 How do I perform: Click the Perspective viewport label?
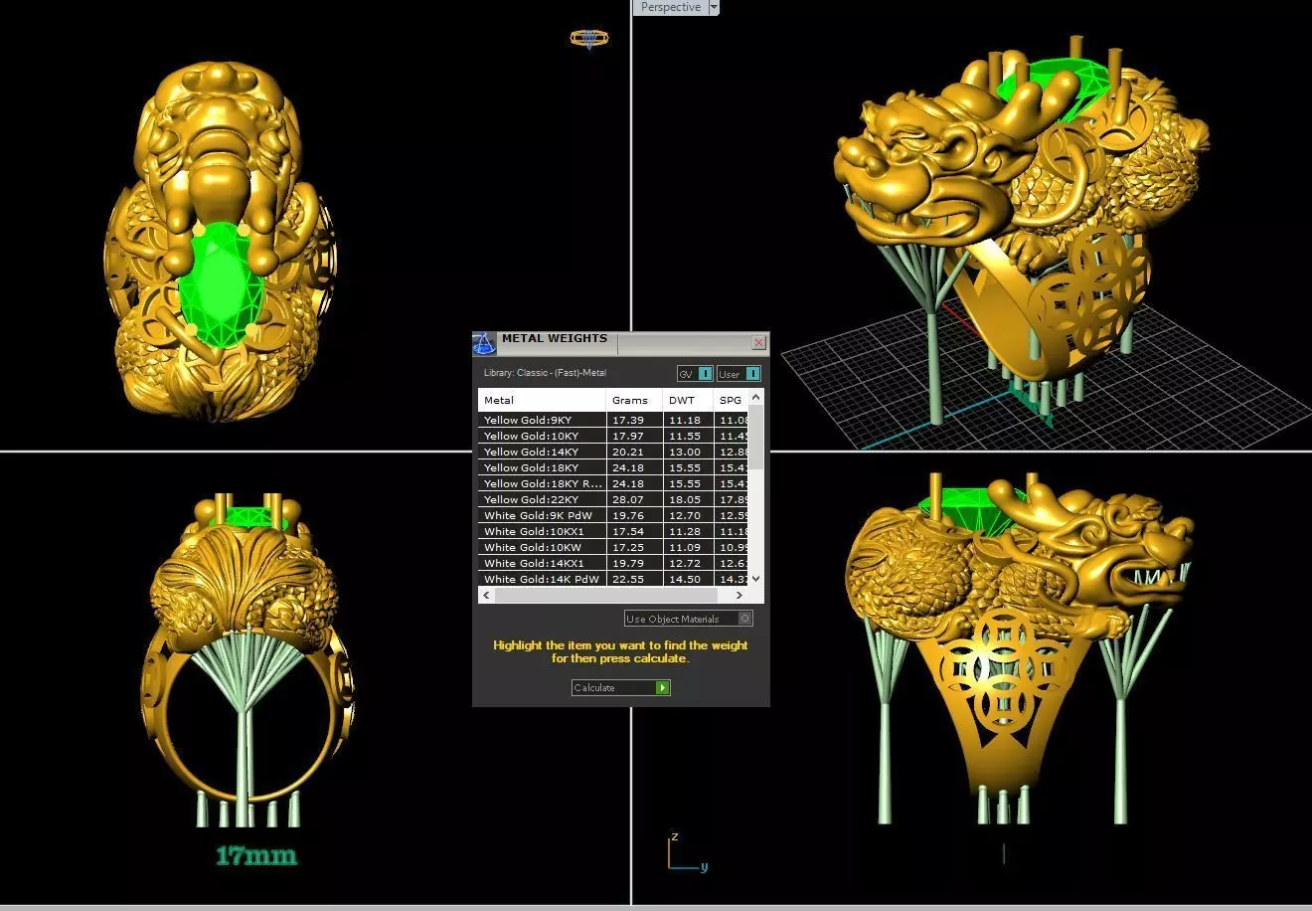[x=671, y=7]
